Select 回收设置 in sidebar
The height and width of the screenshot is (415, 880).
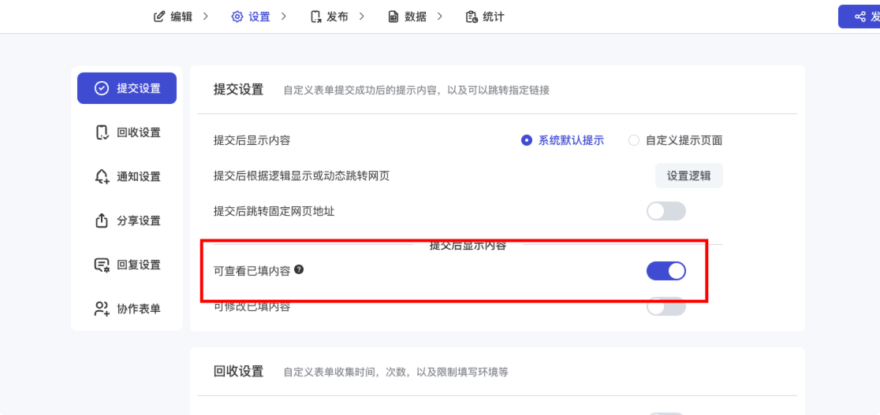[127, 132]
